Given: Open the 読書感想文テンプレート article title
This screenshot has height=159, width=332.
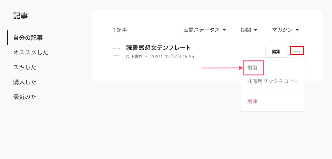Looking at the screenshot, I should click(159, 48).
